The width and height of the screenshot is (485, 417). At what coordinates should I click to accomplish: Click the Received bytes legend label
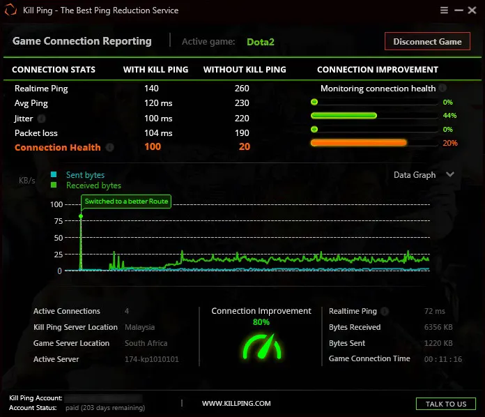[x=93, y=185]
